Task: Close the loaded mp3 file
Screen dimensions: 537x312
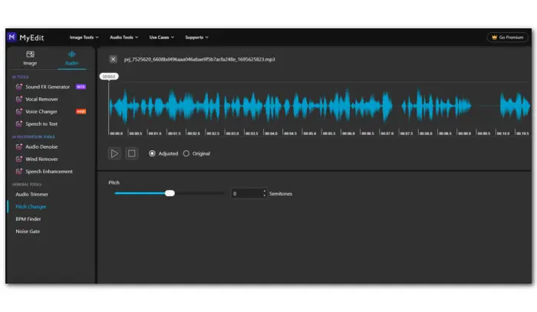Action: click(x=114, y=59)
